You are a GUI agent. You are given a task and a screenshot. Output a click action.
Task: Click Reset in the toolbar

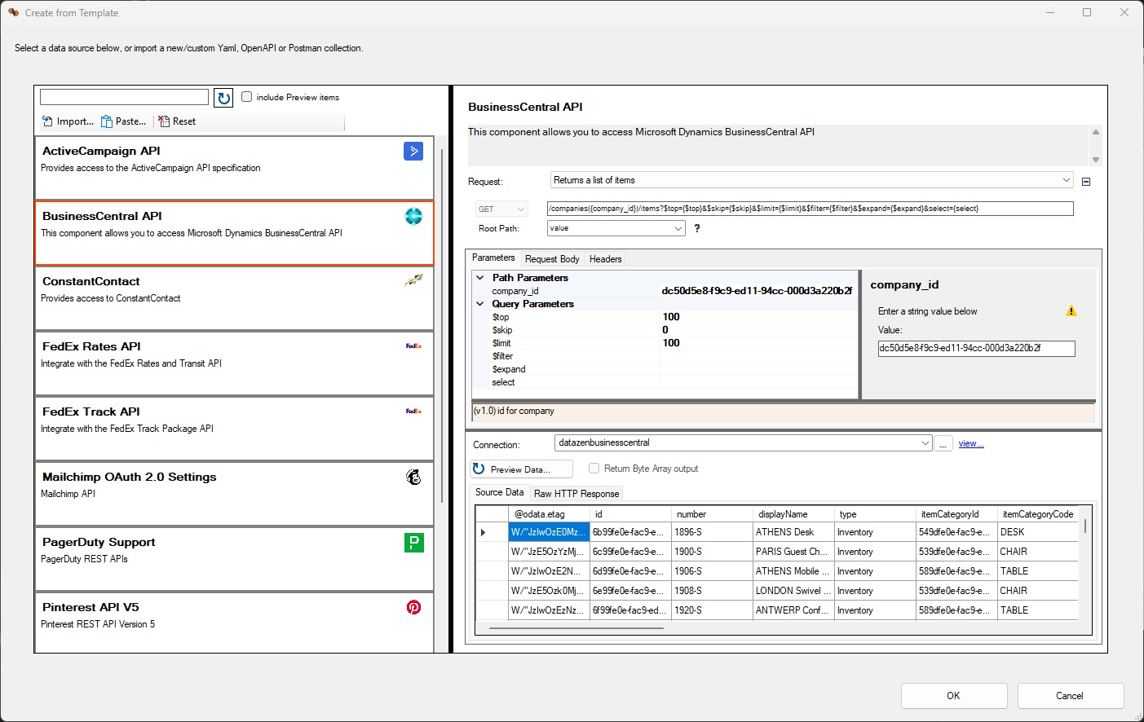177,121
